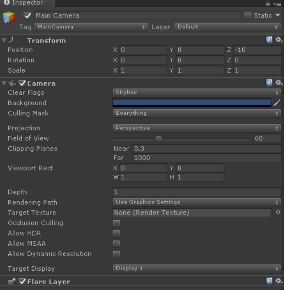Viewport: 284px width, 290px height.
Task: Open the Camera component help icon
Action: (269, 83)
